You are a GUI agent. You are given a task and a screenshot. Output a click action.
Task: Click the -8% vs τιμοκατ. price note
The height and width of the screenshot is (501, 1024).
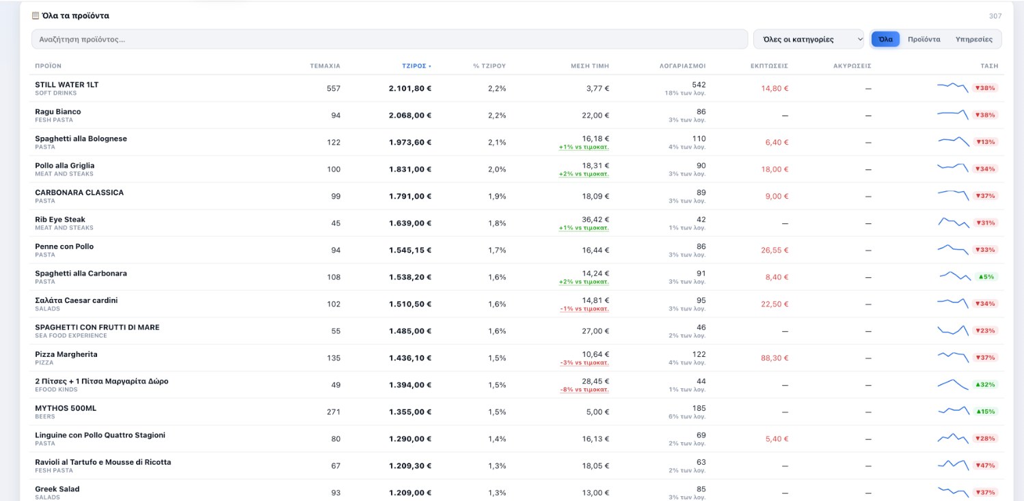[584, 390]
